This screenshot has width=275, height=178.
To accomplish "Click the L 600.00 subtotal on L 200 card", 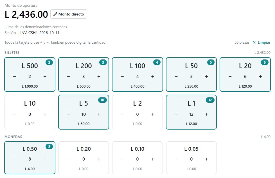I will coord(84,86).
